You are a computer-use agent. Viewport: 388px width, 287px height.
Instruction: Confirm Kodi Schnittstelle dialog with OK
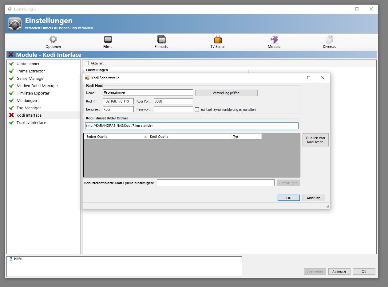(x=289, y=198)
